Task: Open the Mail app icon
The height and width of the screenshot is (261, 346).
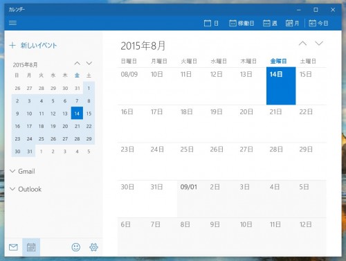Action: click(13, 247)
